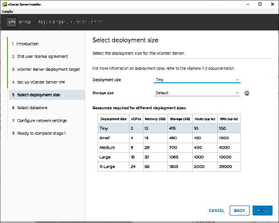
Task: Open Set up vCenter Server VM step
Action: click(x=38, y=82)
